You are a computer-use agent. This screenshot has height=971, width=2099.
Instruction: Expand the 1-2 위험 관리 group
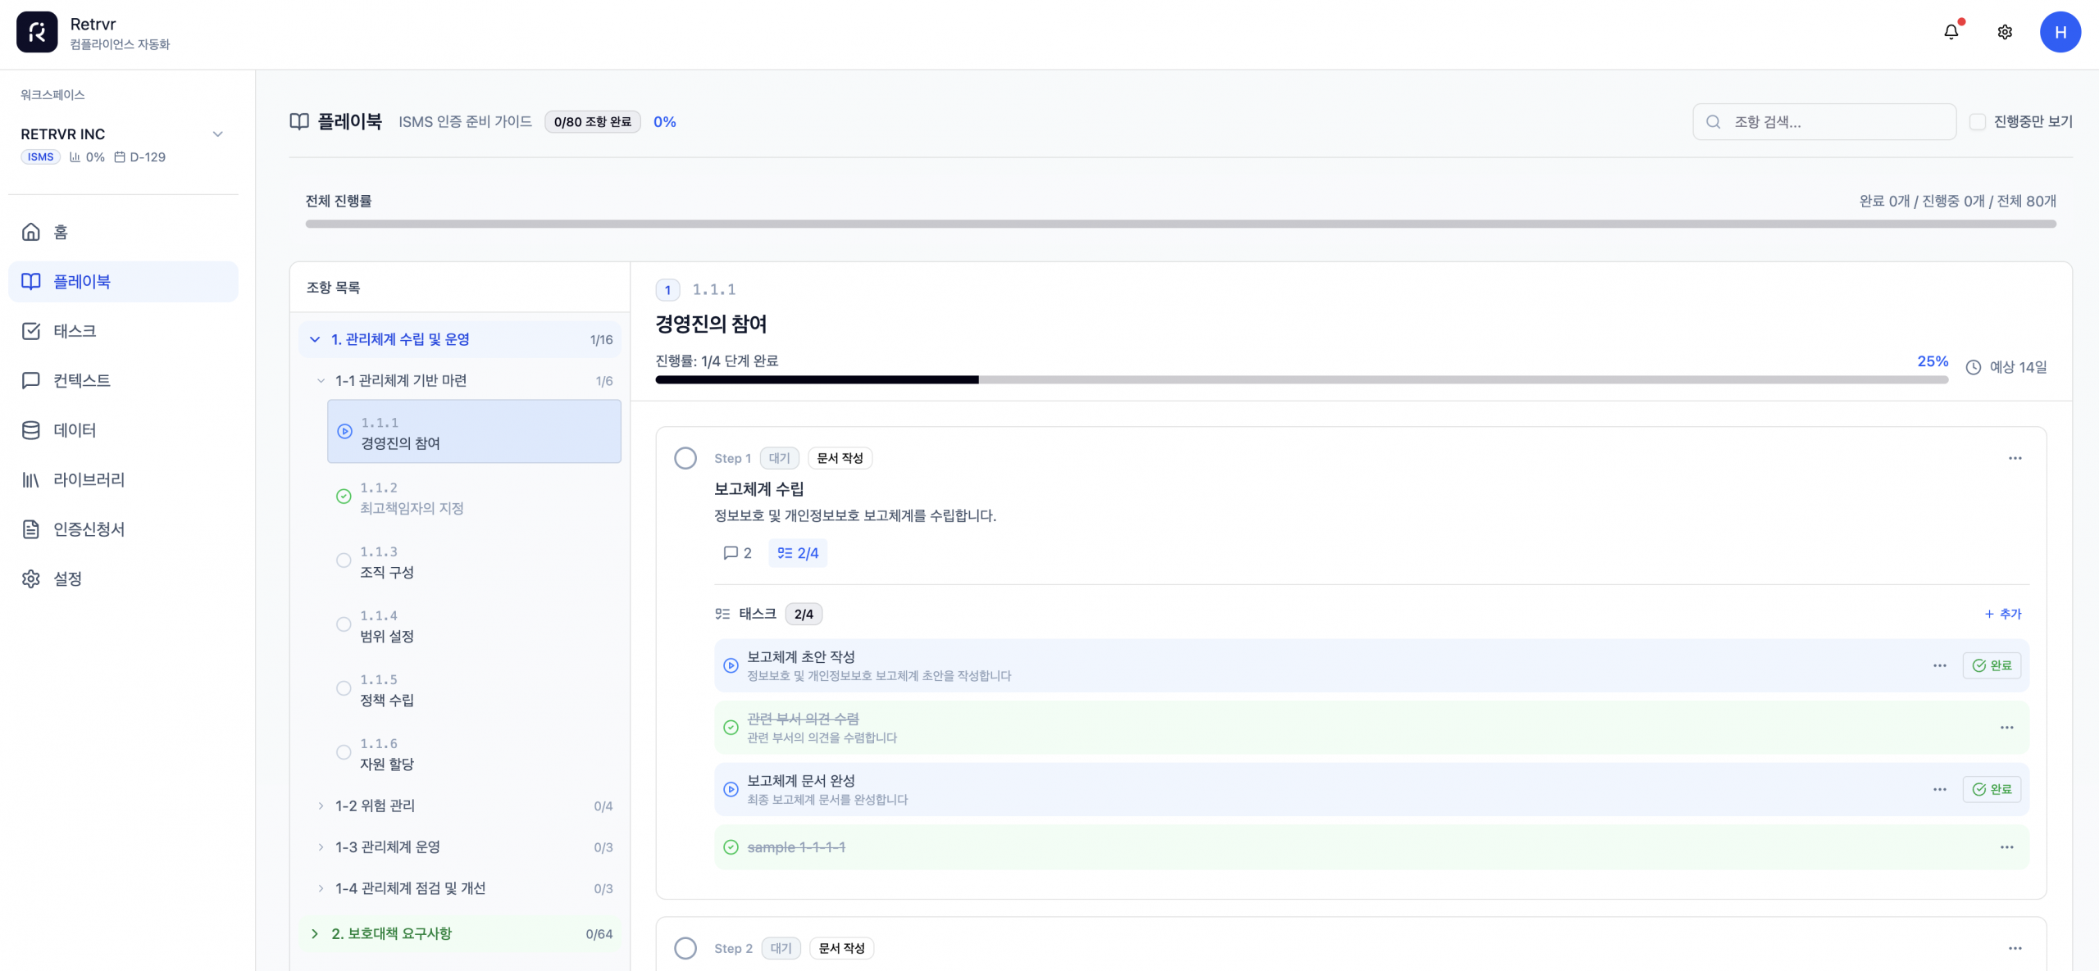321,806
